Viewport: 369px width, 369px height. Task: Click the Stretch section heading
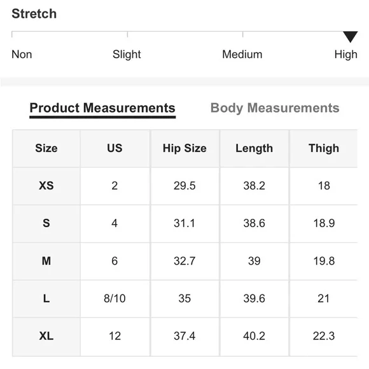click(34, 13)
